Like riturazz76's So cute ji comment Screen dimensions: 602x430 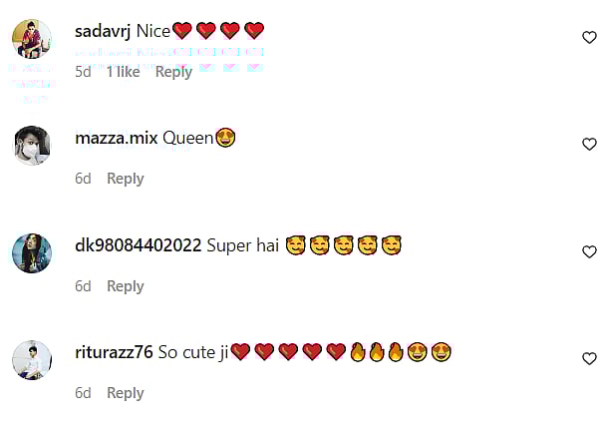point(589,358)
